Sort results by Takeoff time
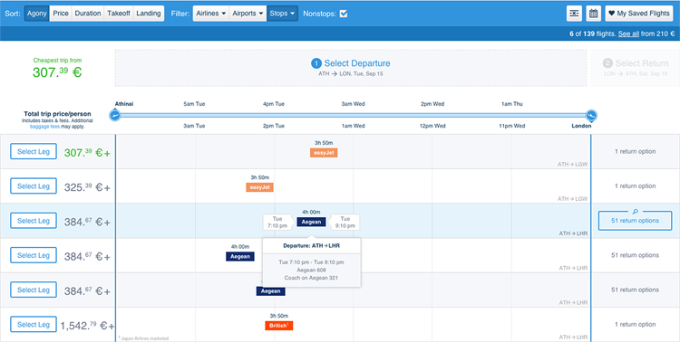 pos(119,14)
